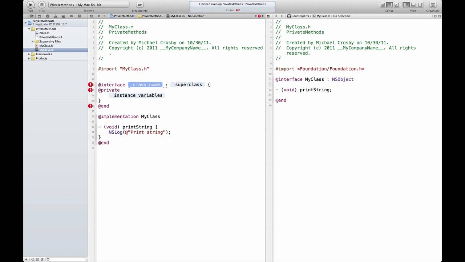Show only unsaved files filter
The image size is (465, 262).
click(42, 259)
